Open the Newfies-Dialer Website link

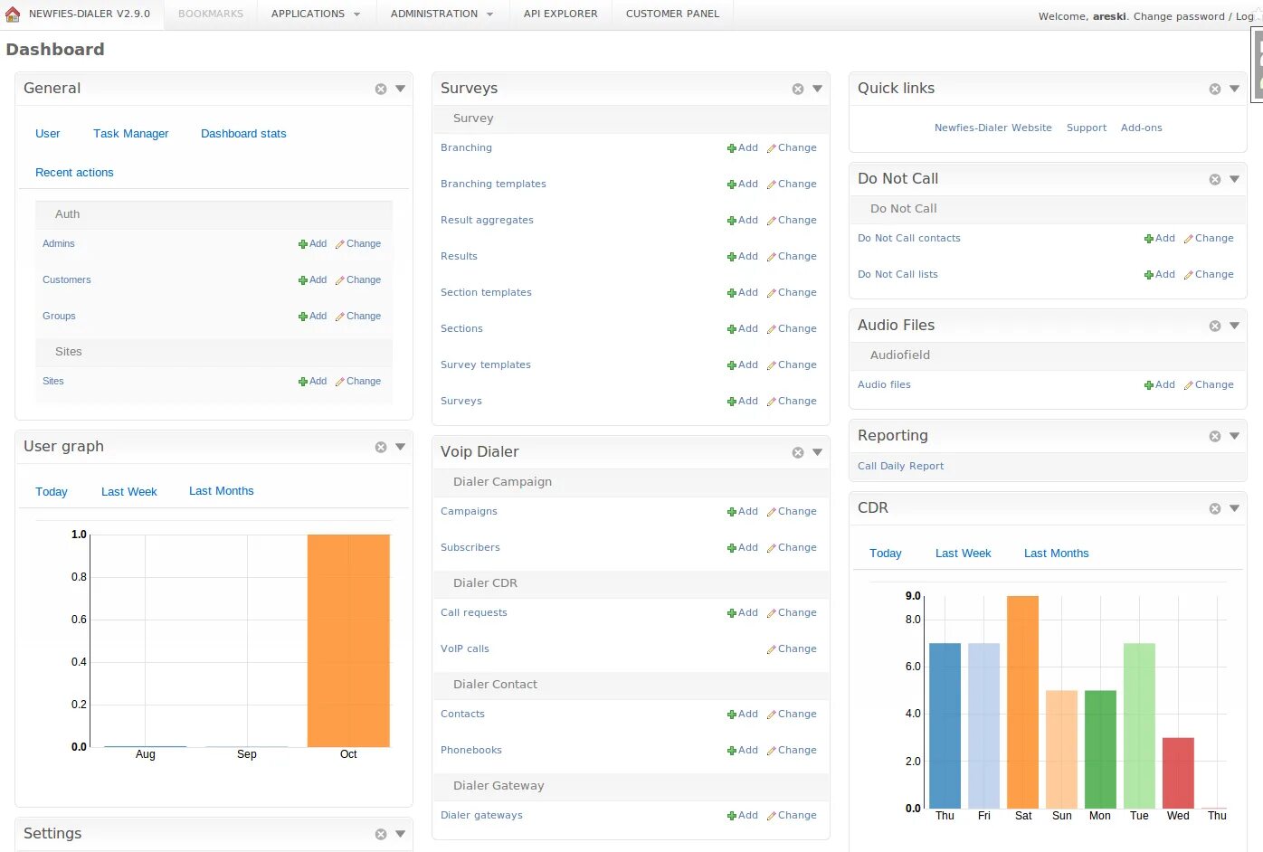(x=993, y=128)
